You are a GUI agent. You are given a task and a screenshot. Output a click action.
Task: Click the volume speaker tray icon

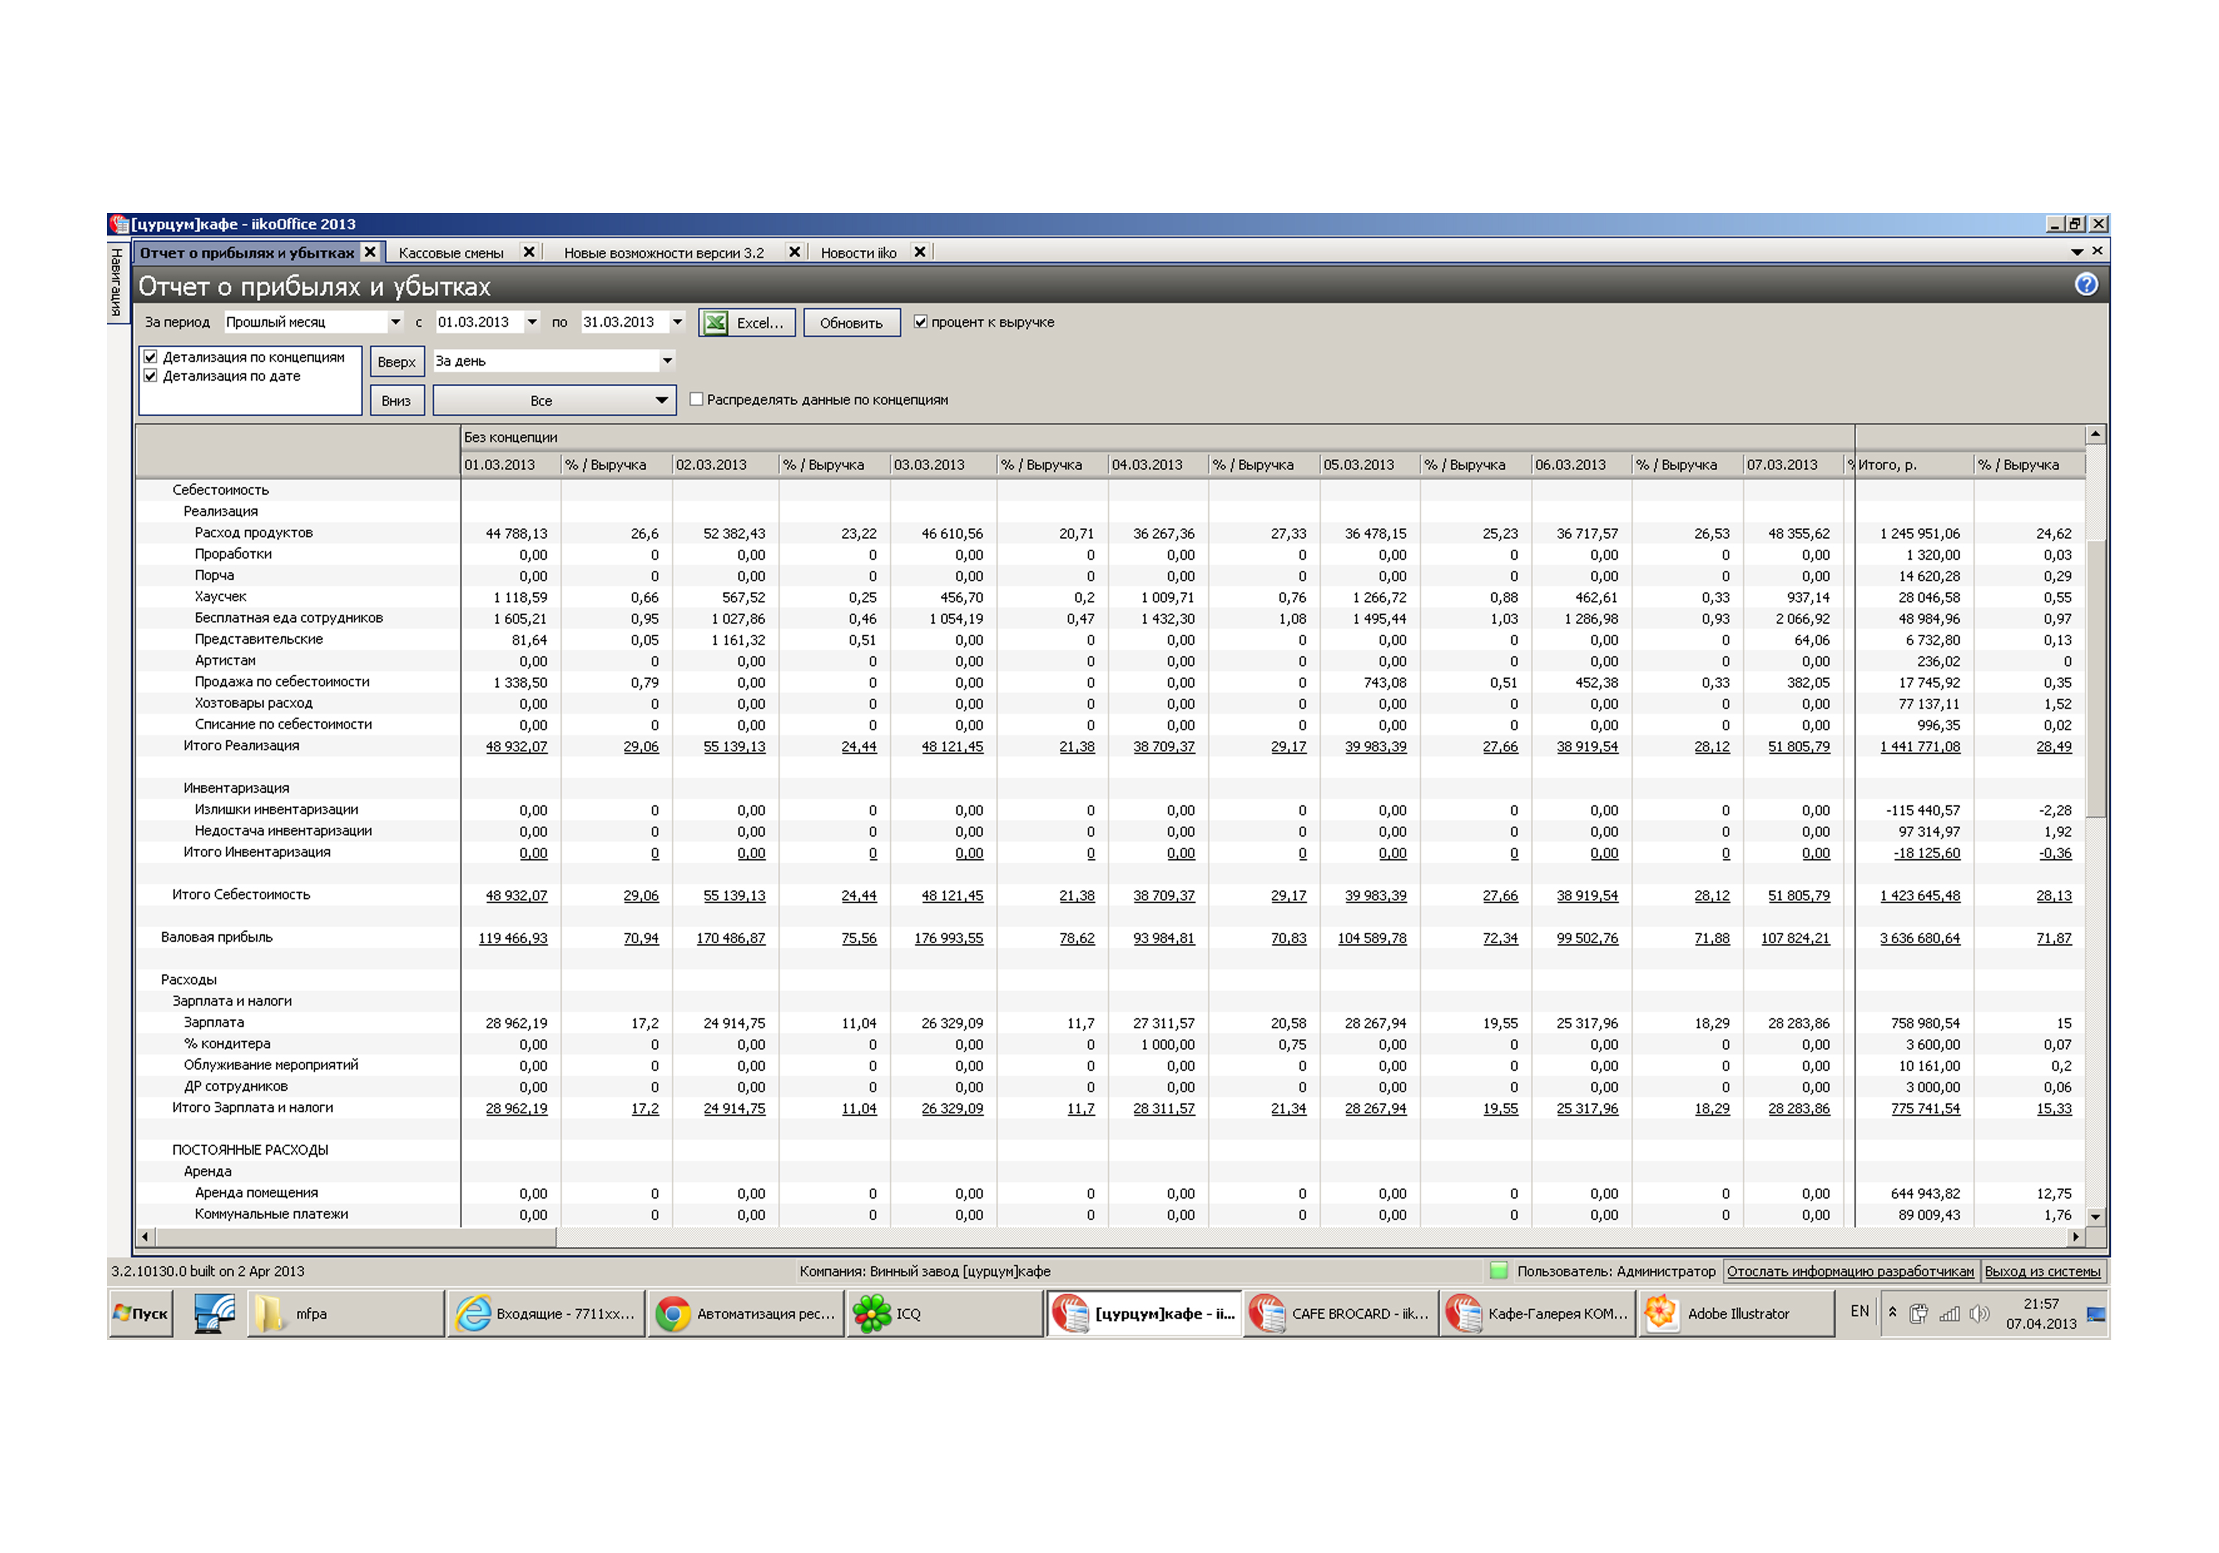pos(1979,1313)
